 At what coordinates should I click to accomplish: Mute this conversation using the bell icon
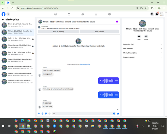pos(139,37)
